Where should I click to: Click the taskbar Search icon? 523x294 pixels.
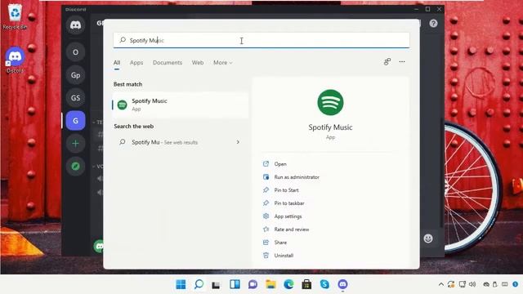(199, 284)
